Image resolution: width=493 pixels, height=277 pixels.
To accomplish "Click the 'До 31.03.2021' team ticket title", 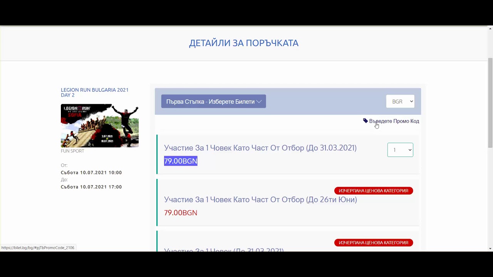I will click(260, 148).
